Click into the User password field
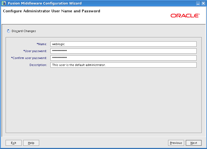This screenshot has width=207, height=149. [123, 51]
